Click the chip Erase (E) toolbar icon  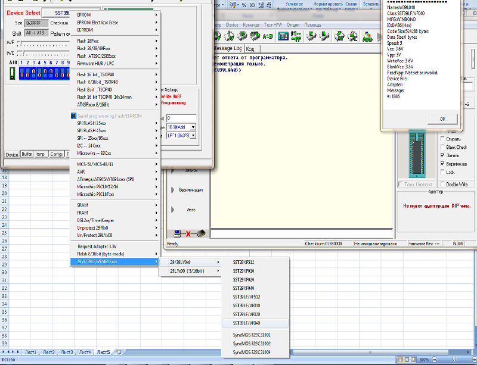(x=311, y=36)
